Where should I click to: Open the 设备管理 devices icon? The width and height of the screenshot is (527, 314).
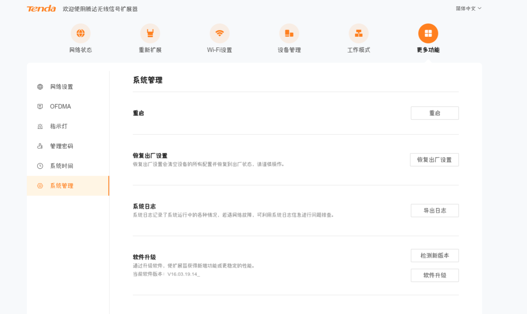click(289, 33)
